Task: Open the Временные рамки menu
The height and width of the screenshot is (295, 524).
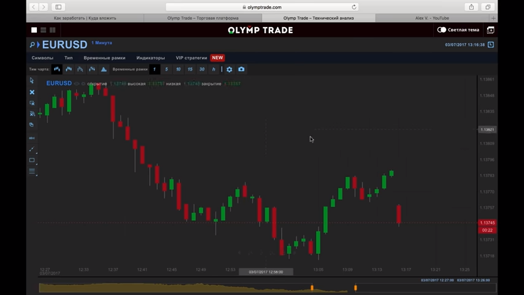Action: 104,58
